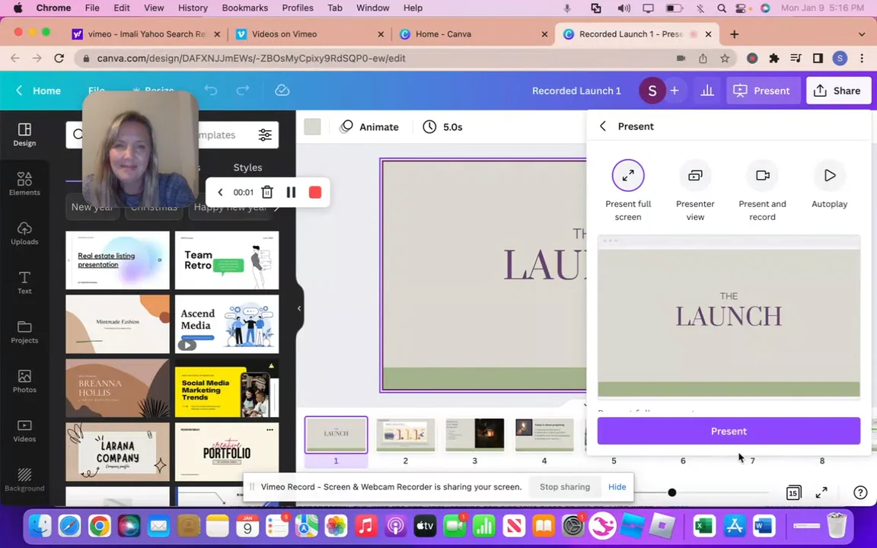This screenshot has height=548, width=877.
Task: Switch to Videos on Vimeo tab
Action: click(311, 34)
